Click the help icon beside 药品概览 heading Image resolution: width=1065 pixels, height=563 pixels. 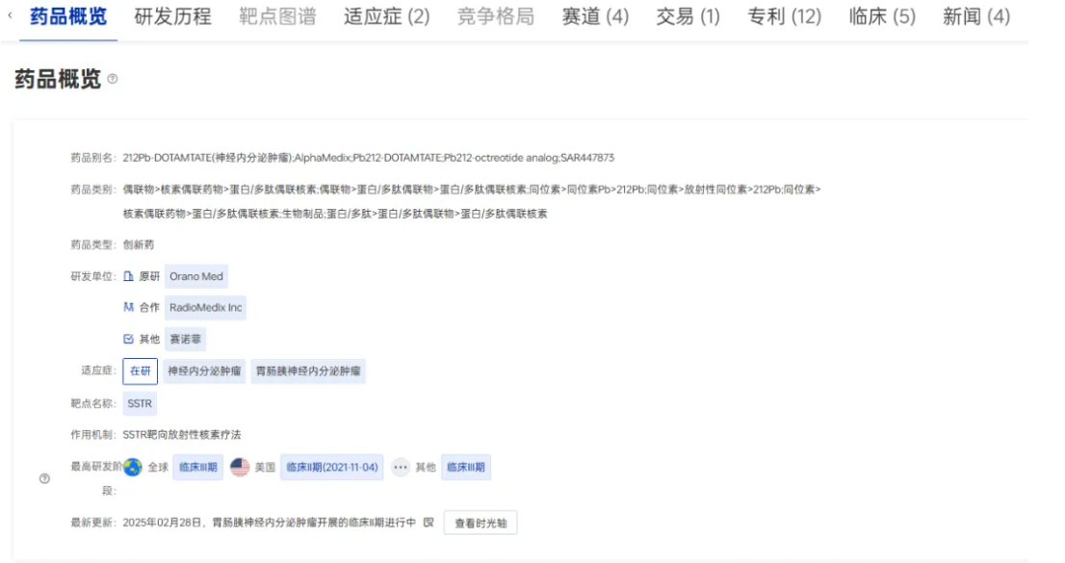point(113,80)
